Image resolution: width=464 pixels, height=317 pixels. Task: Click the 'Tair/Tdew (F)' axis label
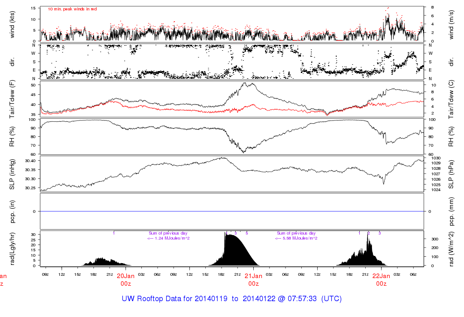[12, 99]
